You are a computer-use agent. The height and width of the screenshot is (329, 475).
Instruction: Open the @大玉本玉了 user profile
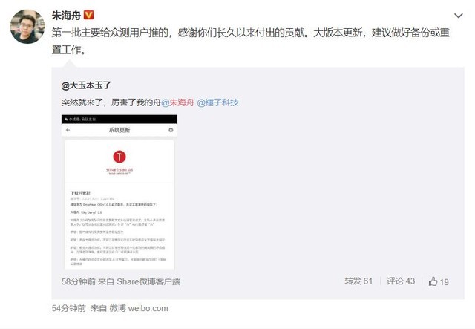point(86,85)
